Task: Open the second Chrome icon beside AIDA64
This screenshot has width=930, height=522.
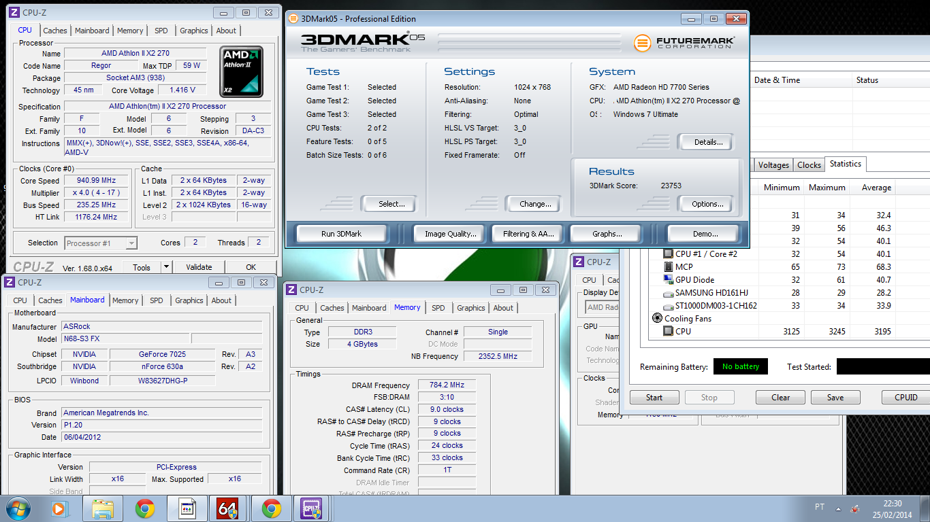Action: coord(270,508)
